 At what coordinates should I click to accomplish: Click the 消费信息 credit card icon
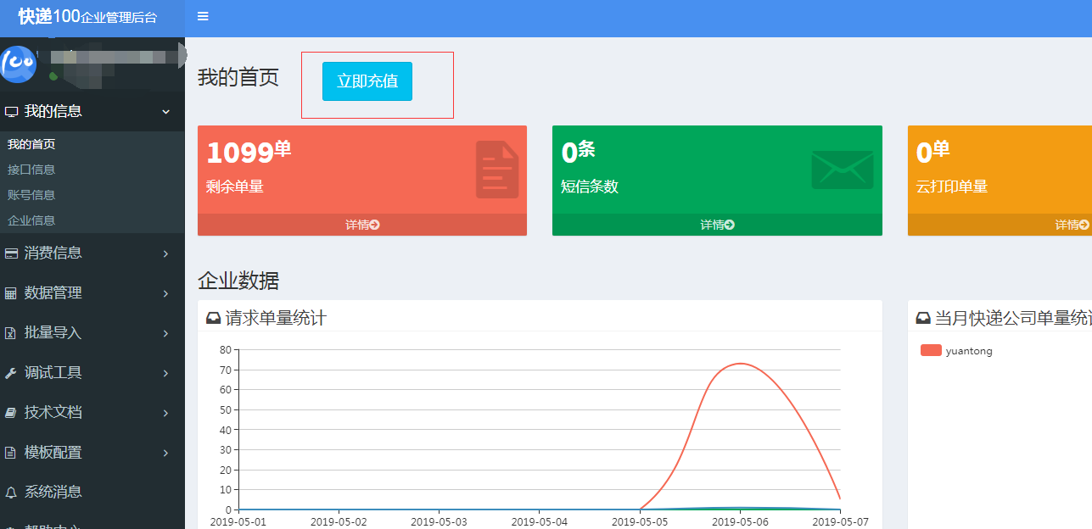pos(11,253)
